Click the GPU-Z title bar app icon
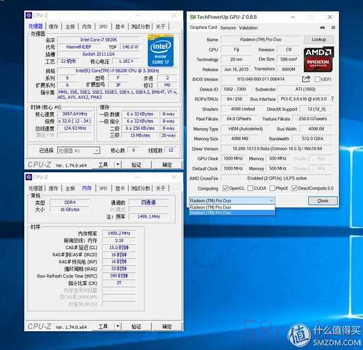The width and height of the screenshot is (363, 350). tap(192, 16)
